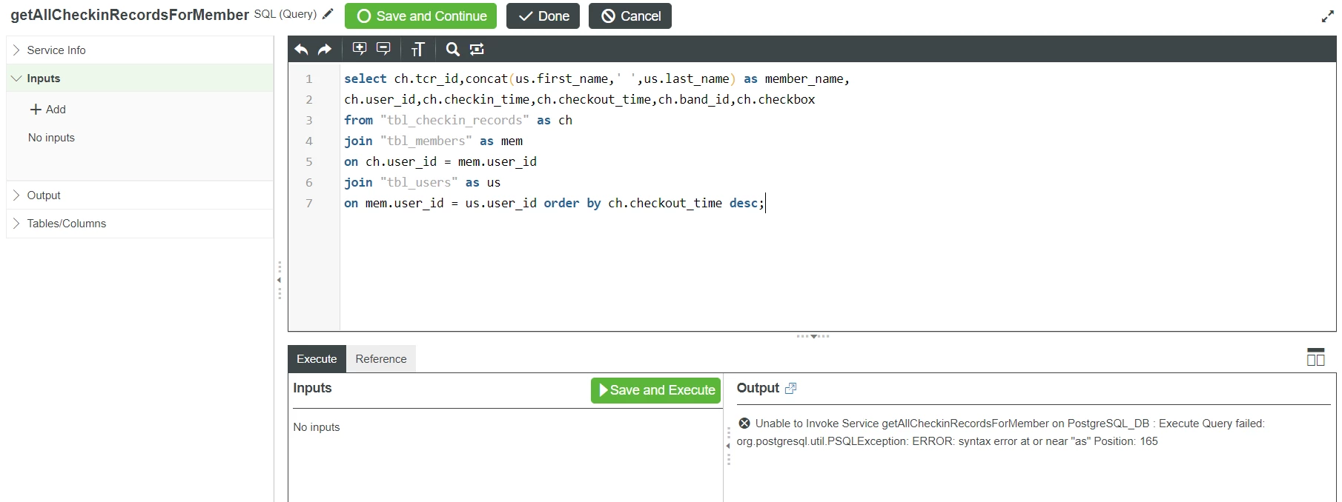
Task: Click 'order by' on line 7
Action: [x=572, y=203]
